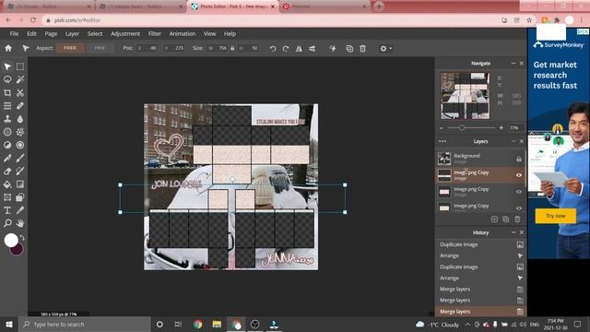Open the File menu
Viewport: 590px width, 332px height.
pos(14,33)
